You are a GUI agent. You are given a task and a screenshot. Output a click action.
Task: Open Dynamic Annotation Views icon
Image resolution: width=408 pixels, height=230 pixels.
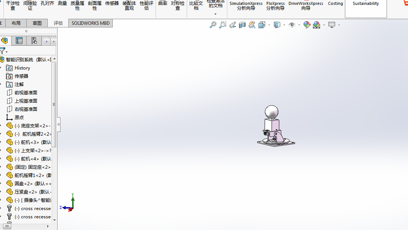point(252,25)
